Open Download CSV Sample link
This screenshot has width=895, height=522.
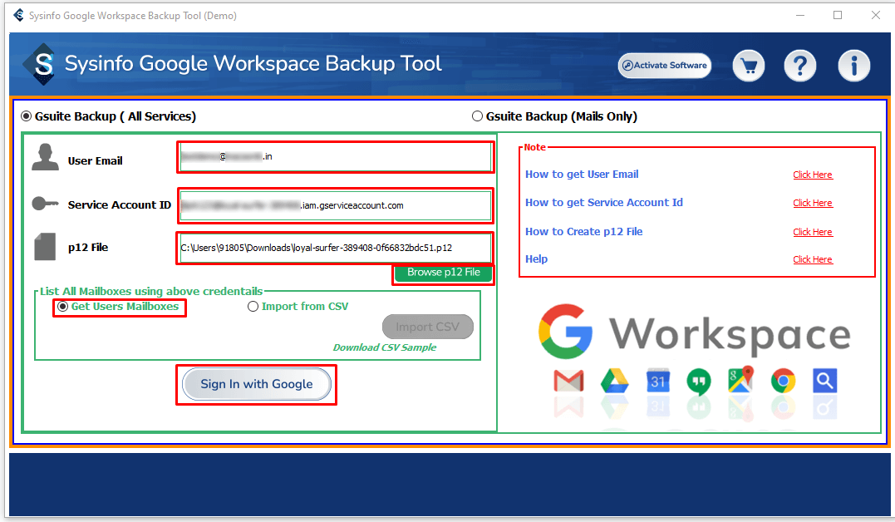click(385, 347)
